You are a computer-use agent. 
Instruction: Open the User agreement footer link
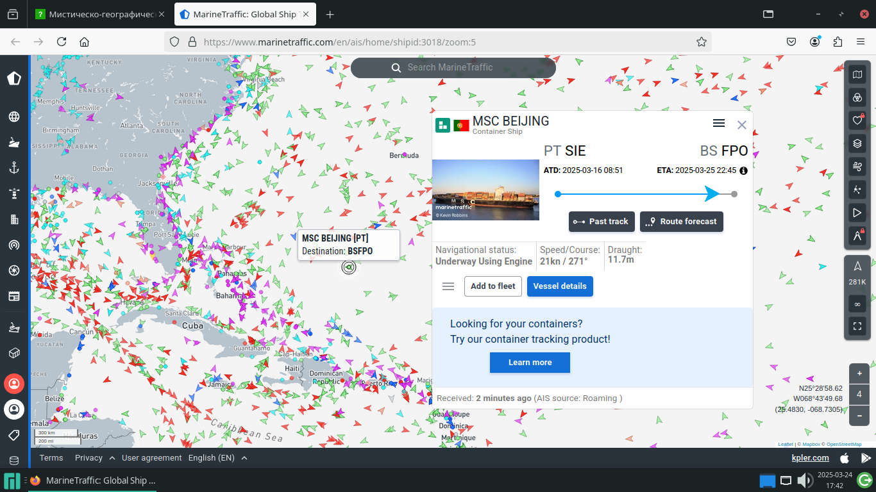(152, 458)
